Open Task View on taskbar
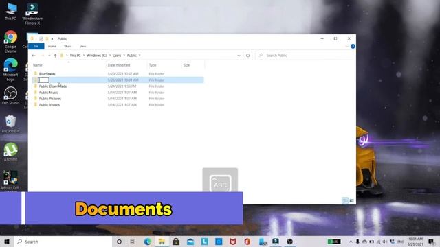 (133, 242)
